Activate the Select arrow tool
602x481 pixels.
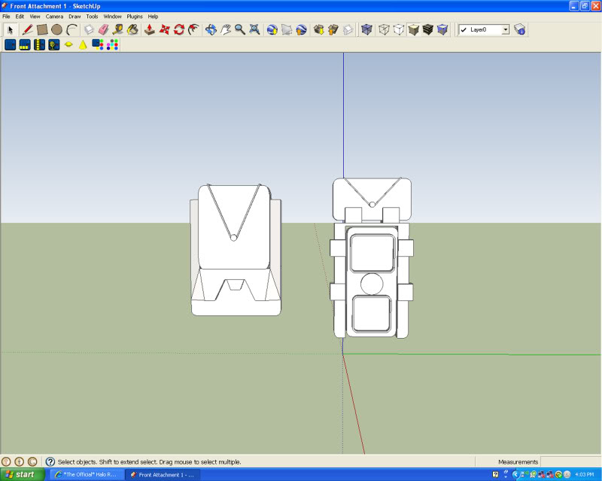tap(11, 29)
